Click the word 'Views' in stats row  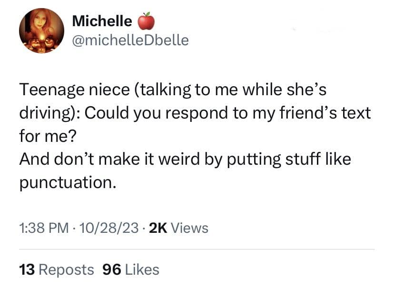pyautogui.click(x=189, y=228)
